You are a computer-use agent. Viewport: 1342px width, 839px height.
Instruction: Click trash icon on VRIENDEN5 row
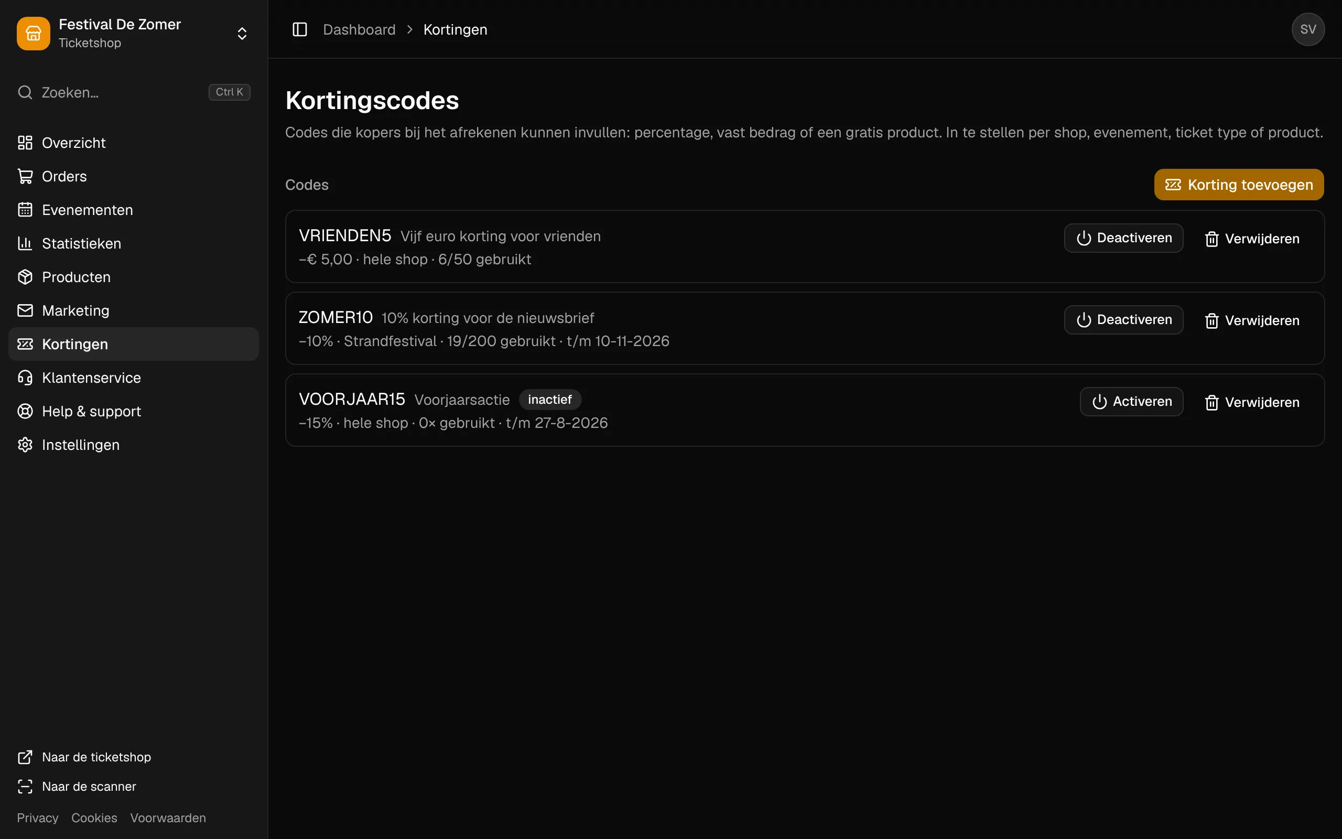pyautogui.click(x=1211, y=239)
